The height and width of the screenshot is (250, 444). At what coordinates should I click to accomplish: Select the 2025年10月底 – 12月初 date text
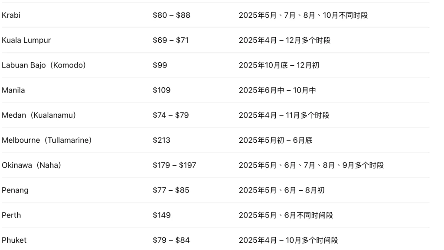coord(279,65)
